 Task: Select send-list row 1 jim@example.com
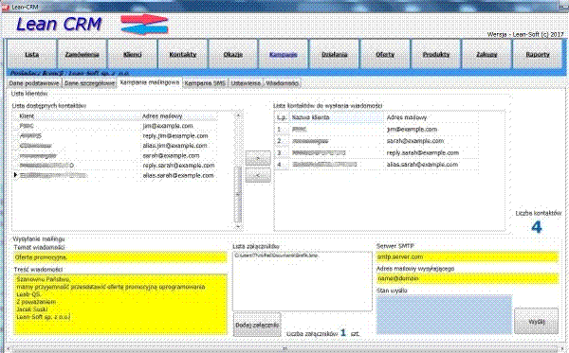(376, 130)
